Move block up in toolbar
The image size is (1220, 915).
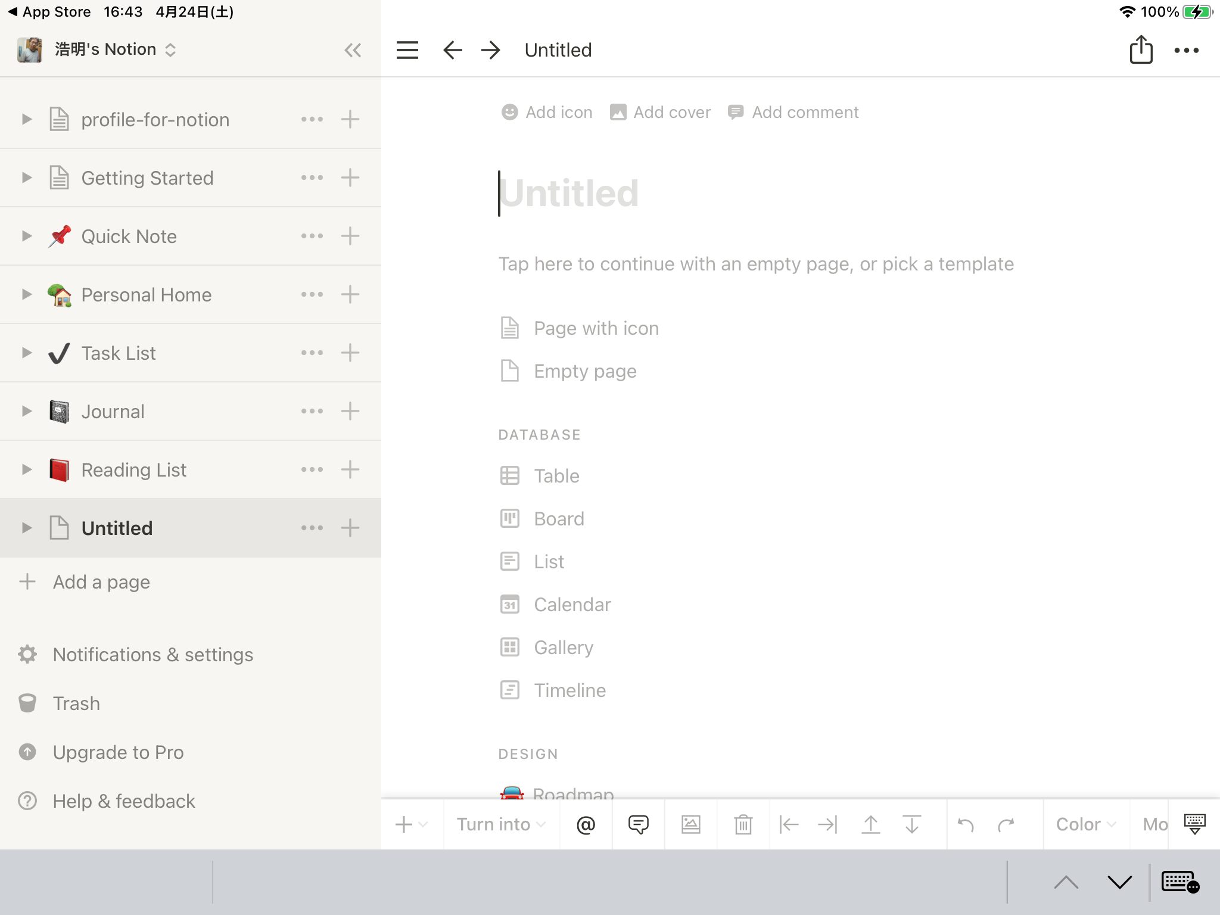pyautogui.click(x=871, y=824)
